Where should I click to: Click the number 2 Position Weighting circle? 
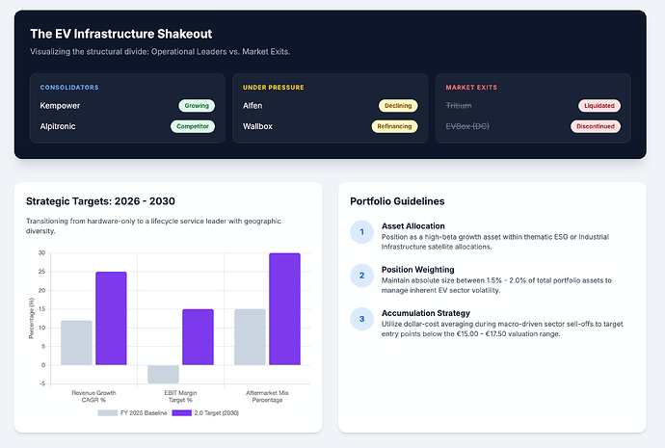point(361,276)
